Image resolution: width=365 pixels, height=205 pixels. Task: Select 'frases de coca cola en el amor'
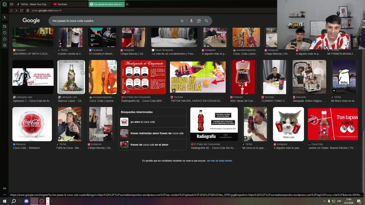(152, 145)
